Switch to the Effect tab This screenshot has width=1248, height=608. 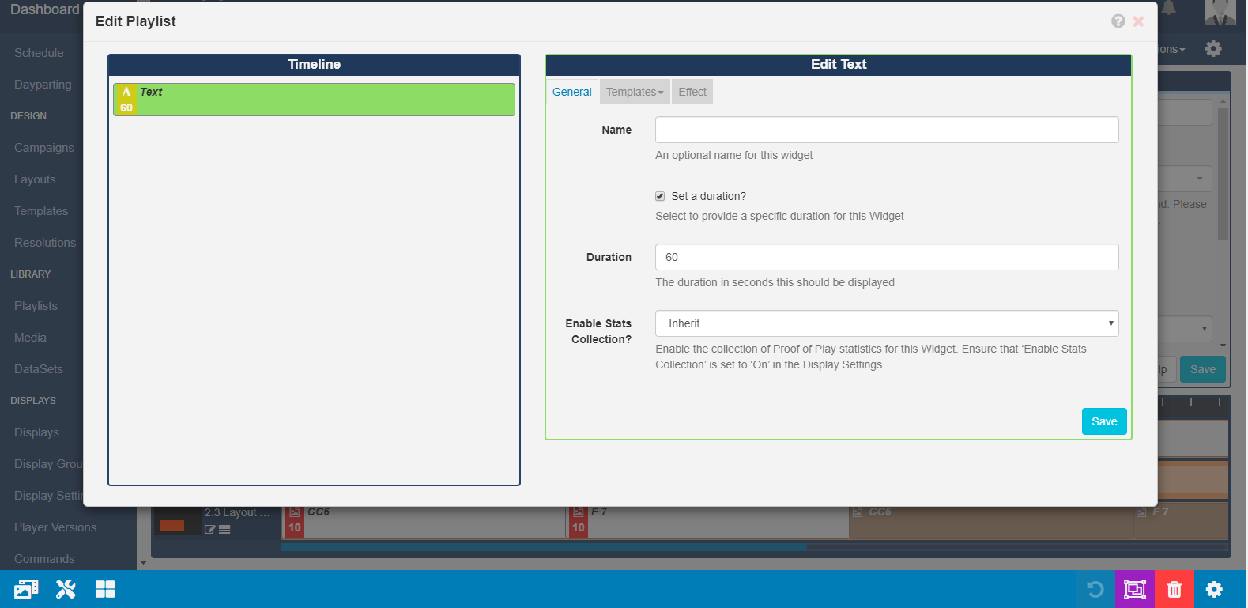pos(692,92)
